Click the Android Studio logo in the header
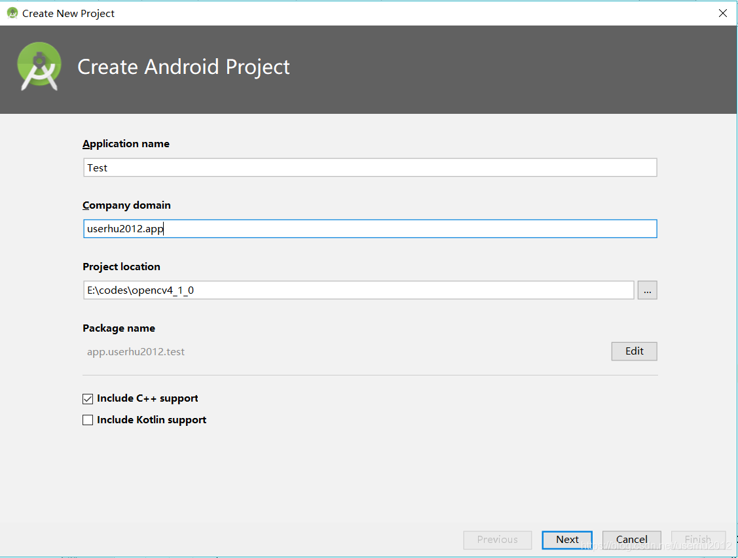 (x=39, y=65)
